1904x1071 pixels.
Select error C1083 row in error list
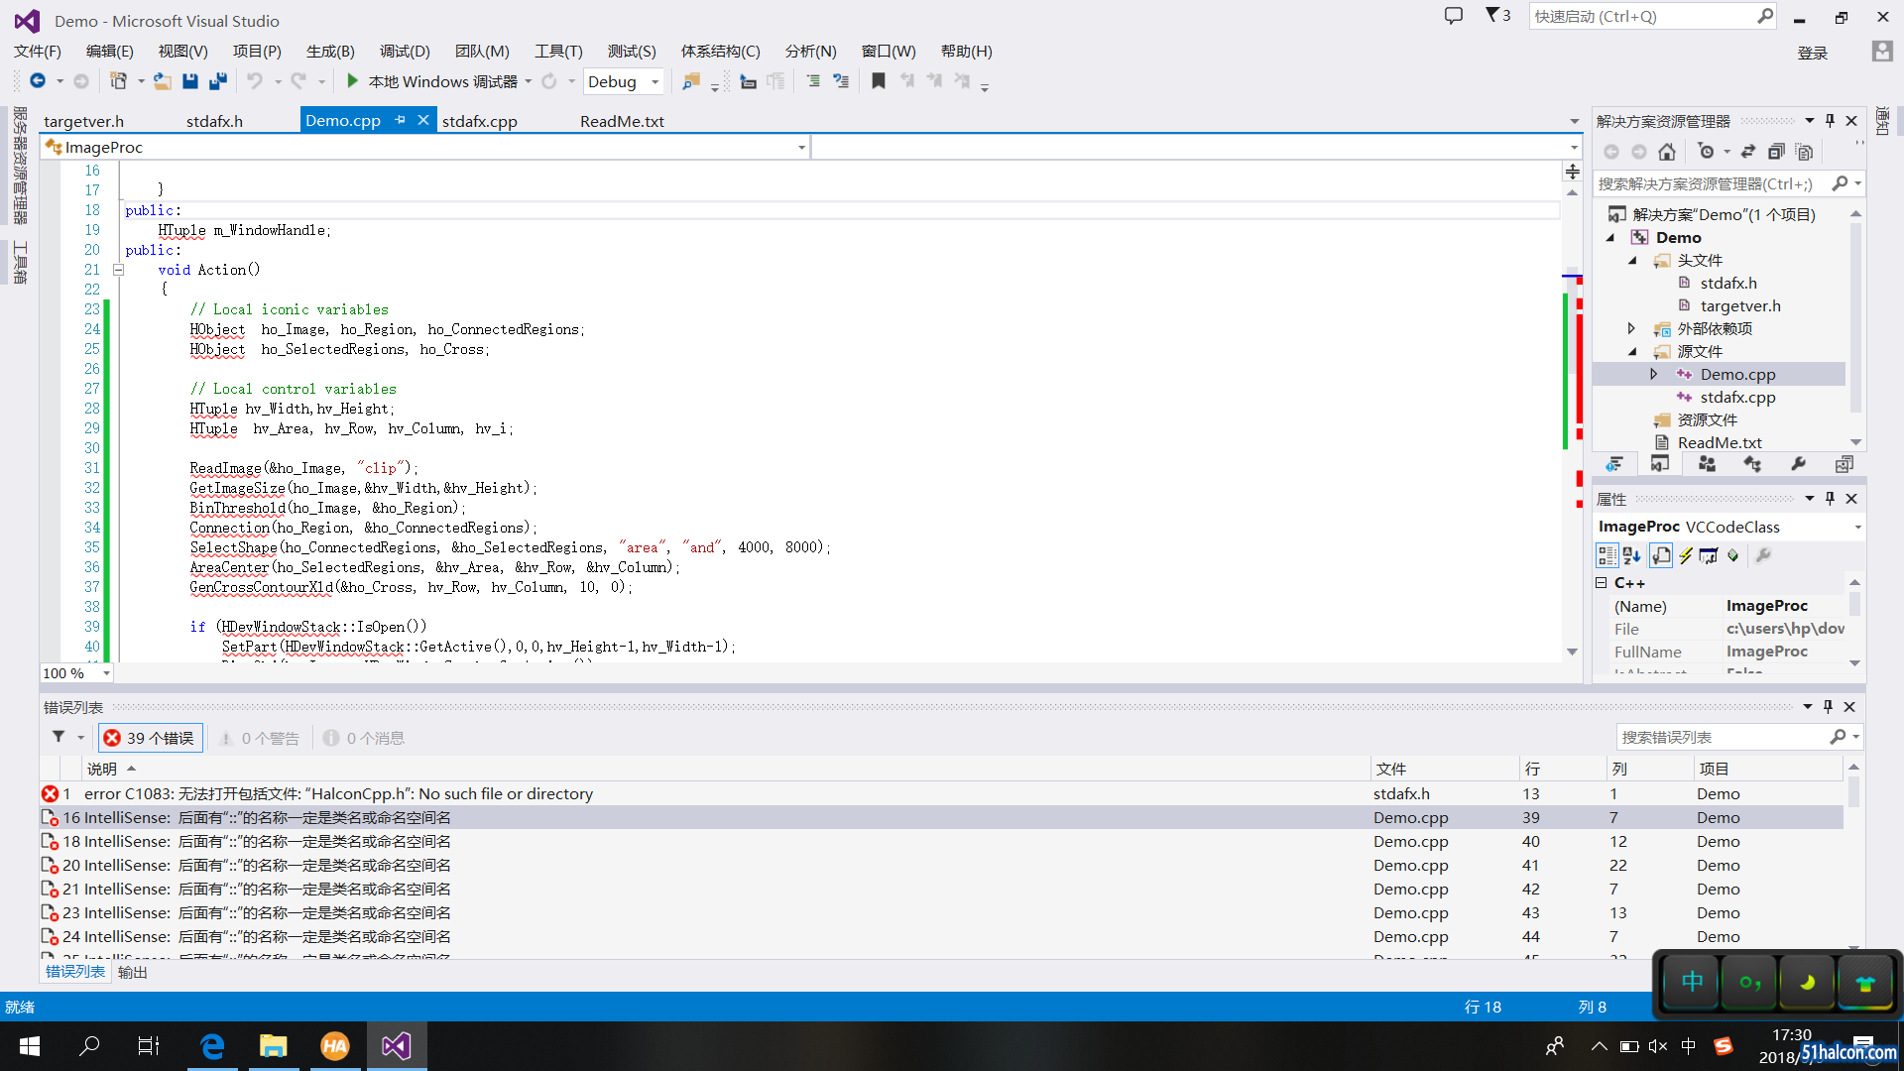(x=942, y=793)
